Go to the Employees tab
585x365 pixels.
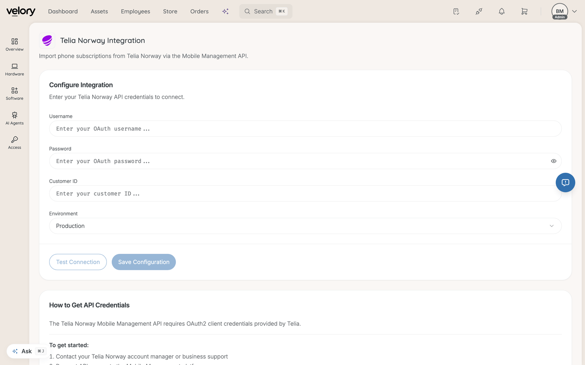tap(136, 11)
